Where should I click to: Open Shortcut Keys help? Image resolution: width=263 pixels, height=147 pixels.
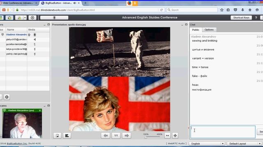[241, 18]
